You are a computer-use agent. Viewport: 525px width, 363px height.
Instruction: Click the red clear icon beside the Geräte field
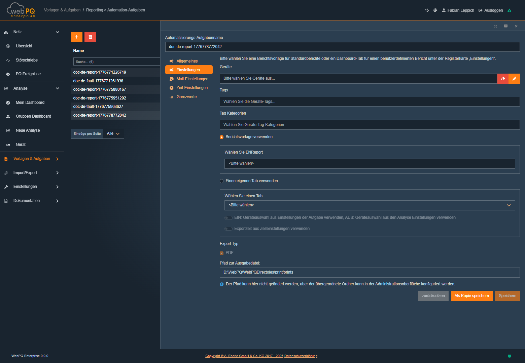tap(502, 79)
